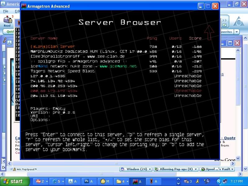Open the File menu in AOL
This screenshot has width=248, height=186.
point(6,11)
